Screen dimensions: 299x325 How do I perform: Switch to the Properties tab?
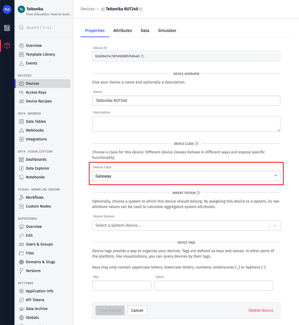(95, 30)
